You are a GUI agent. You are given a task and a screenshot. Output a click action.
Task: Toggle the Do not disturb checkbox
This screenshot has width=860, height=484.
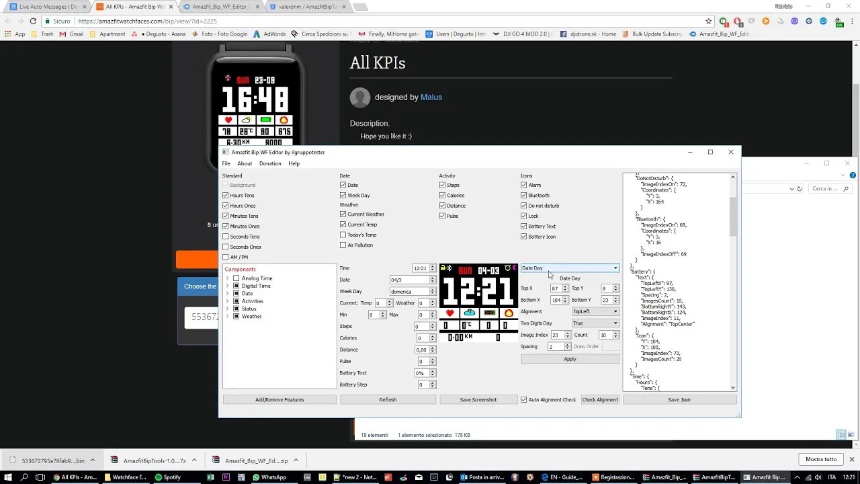524,206
